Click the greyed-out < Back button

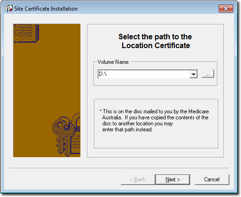click(x=138, y=179)
